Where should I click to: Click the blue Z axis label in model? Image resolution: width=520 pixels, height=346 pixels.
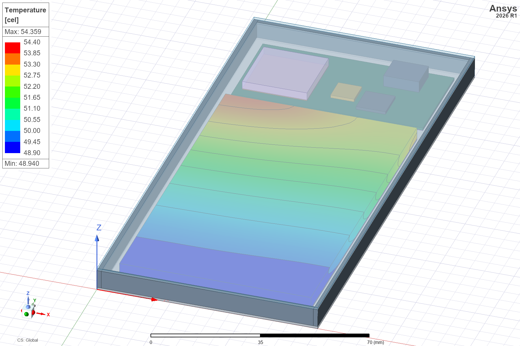click(99, 227)
